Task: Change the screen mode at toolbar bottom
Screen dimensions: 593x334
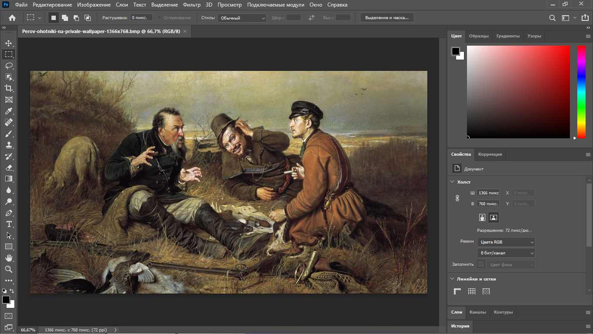Action: (x=9, y=327)
